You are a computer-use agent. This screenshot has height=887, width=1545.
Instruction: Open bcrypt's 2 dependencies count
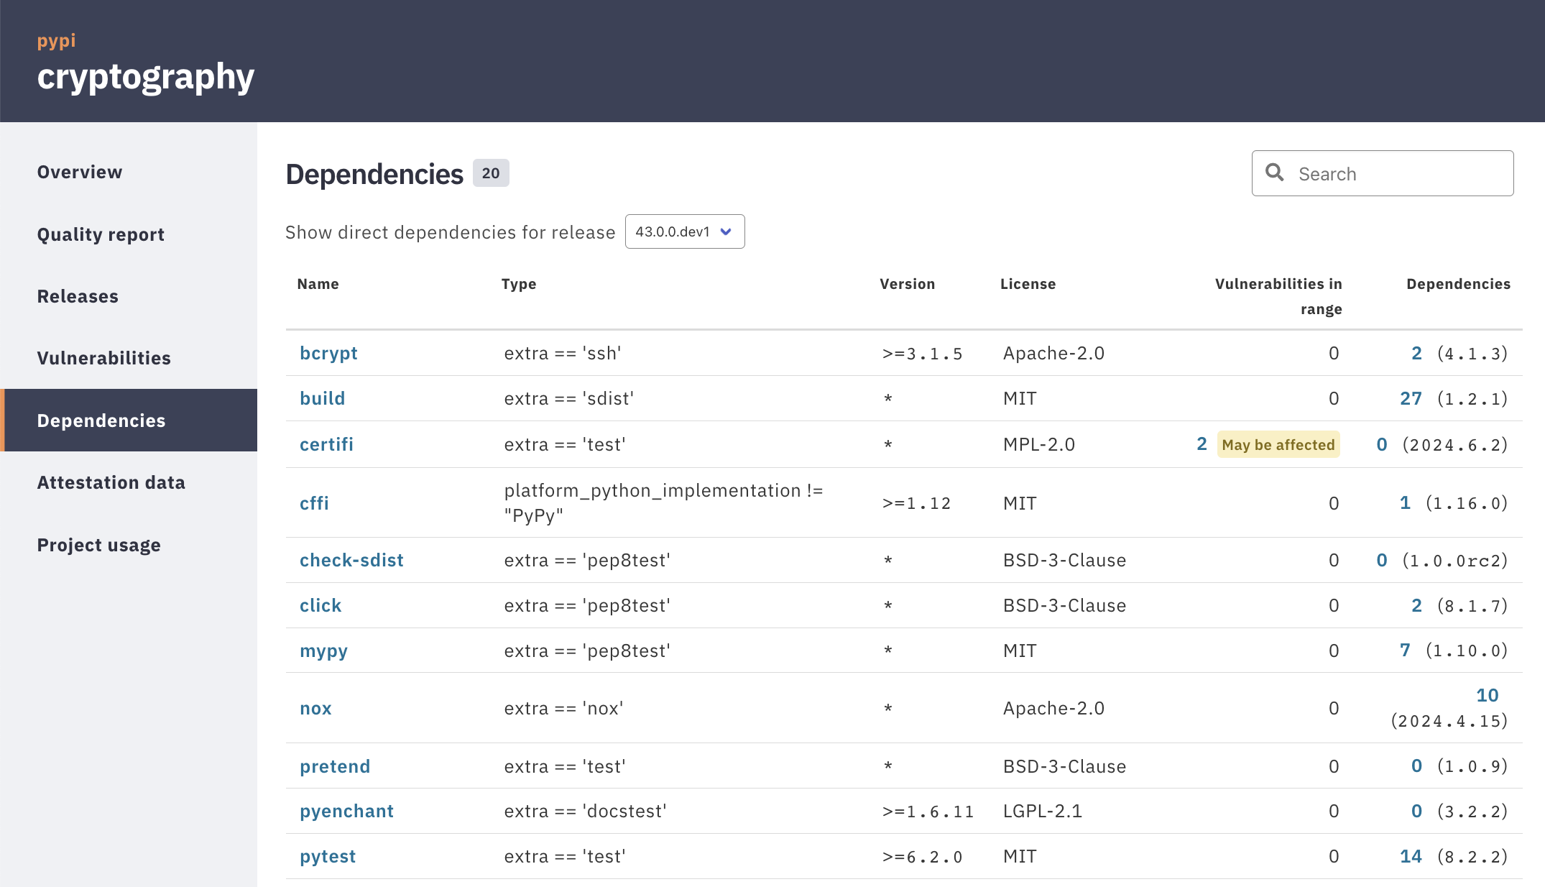[1416, 353]
